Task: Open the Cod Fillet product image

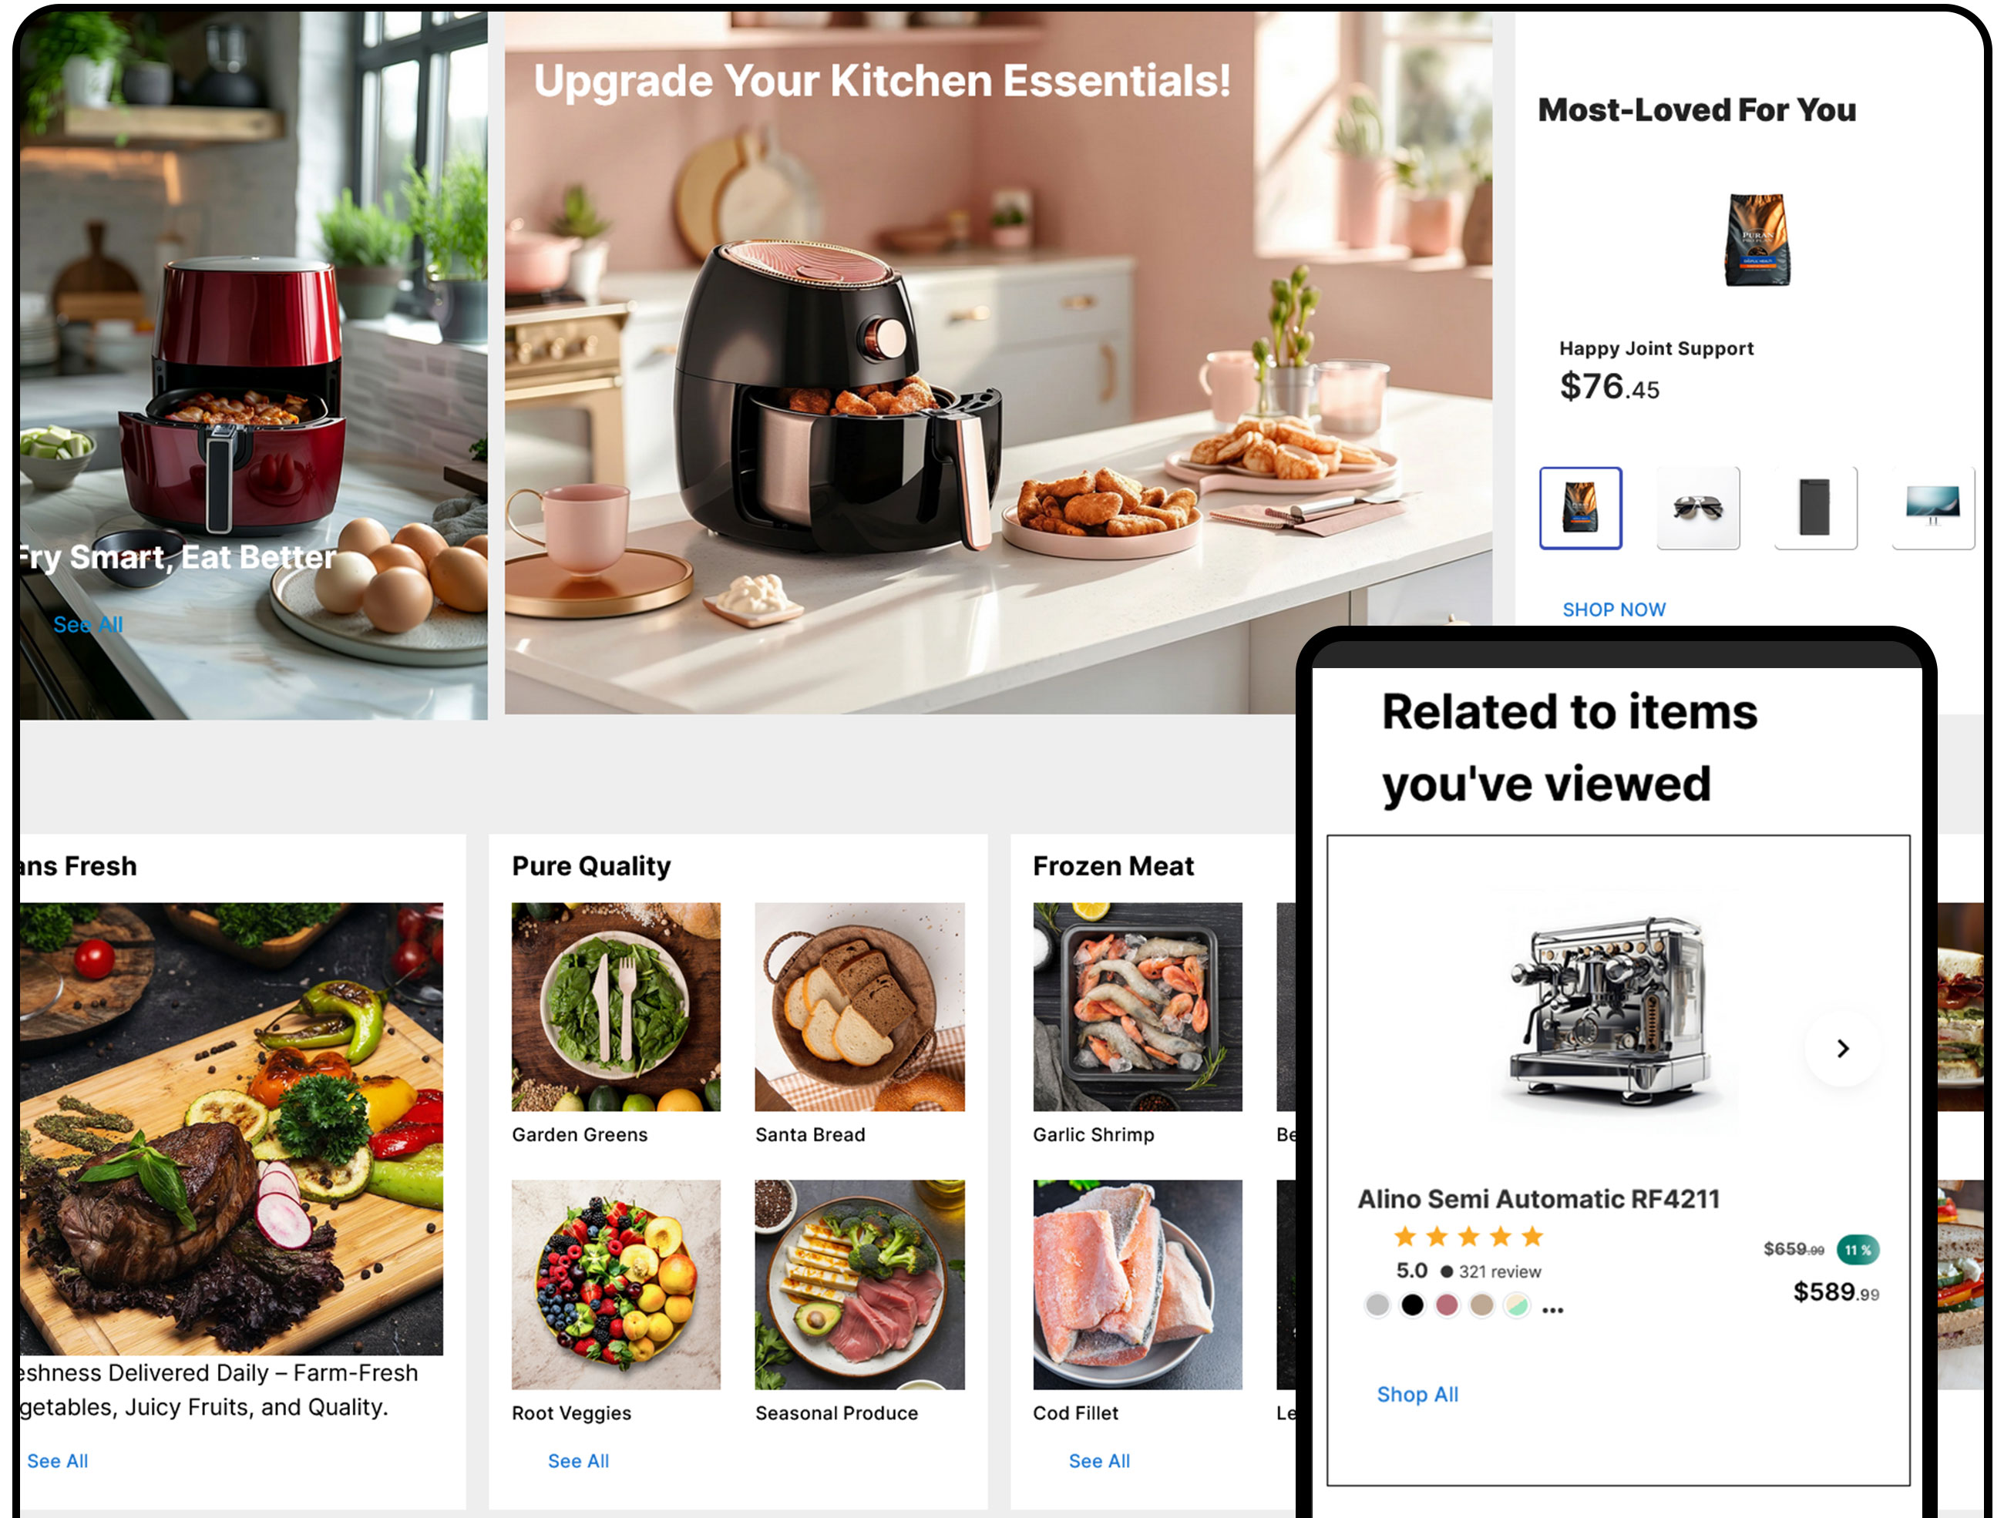Action: [1138, 1285]
